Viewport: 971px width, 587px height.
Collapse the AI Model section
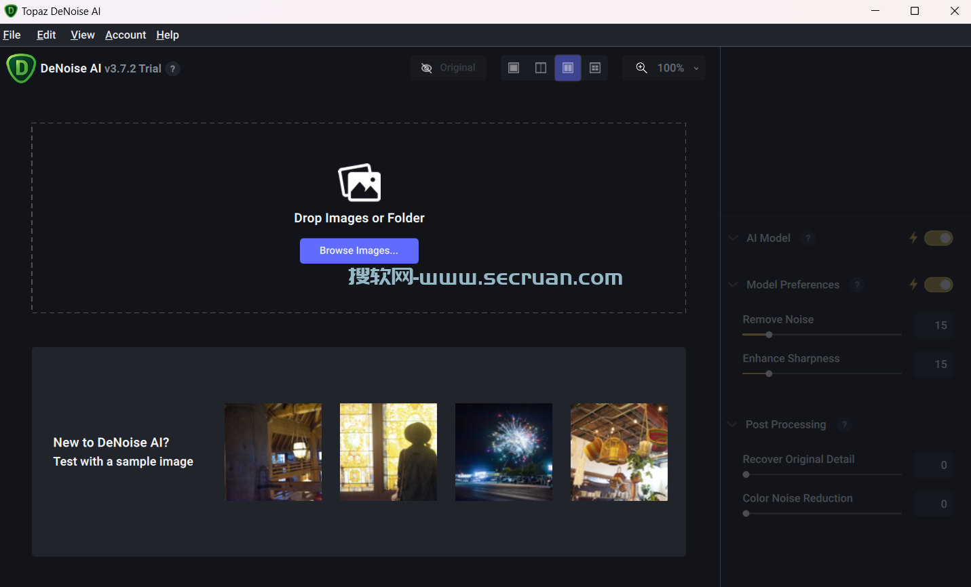tap(733, 238)
